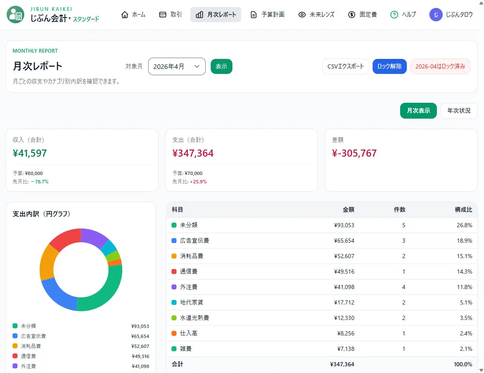Click the 構成比 column header
484x373 pixels.
coord(463,210)
